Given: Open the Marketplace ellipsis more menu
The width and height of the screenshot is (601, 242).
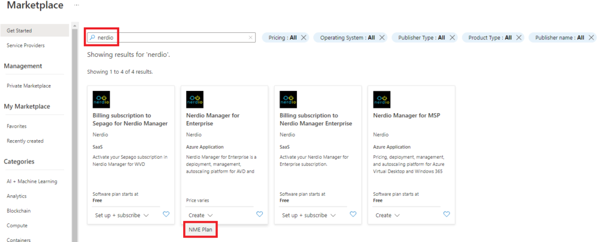Looking at the screenshot, I should (x=77, y=5).
